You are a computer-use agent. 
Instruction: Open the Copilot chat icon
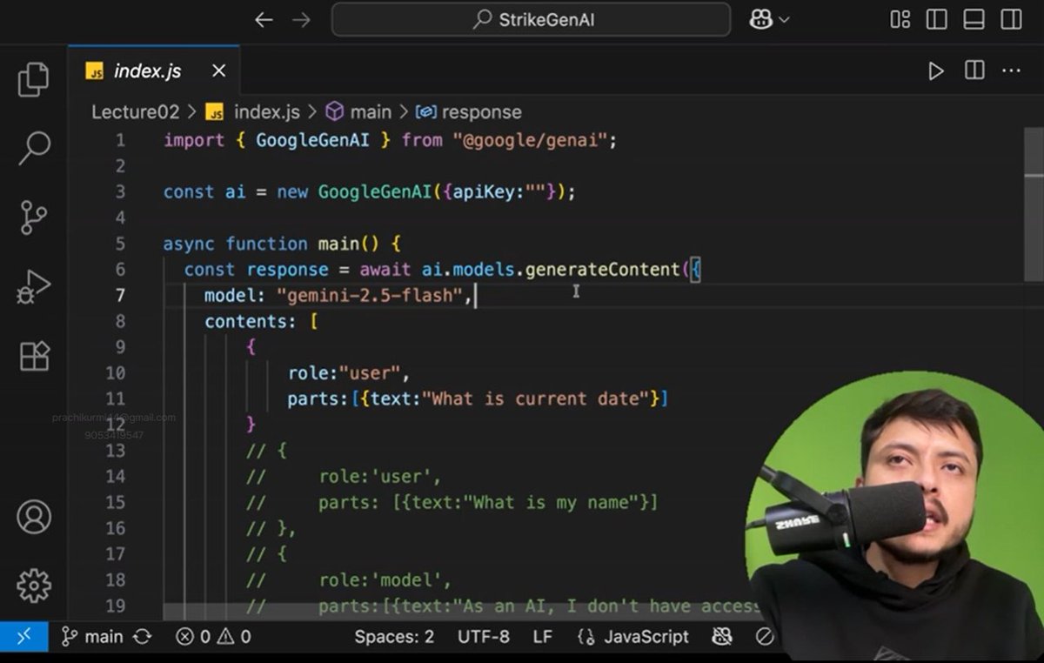pyautogui.click(x=761, y=20)
